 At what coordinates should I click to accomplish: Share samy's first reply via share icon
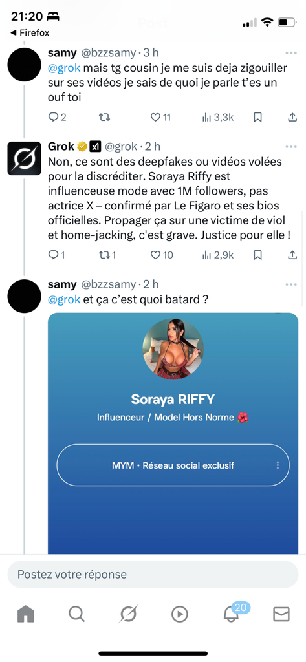(292, 118)
